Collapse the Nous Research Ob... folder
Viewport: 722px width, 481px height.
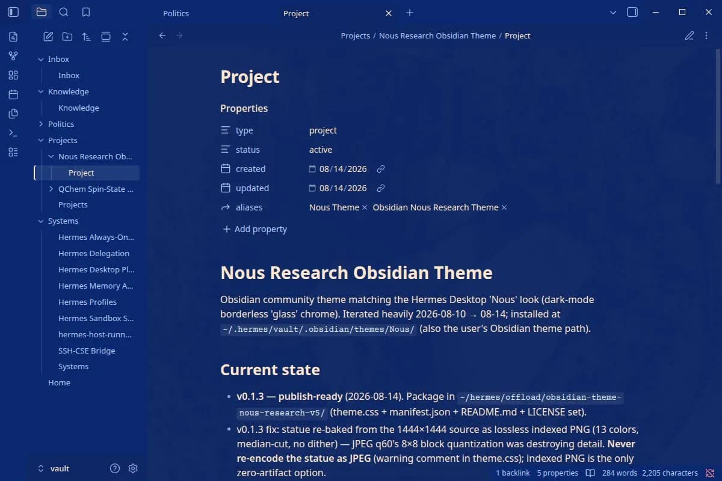(x=51, y=156)
